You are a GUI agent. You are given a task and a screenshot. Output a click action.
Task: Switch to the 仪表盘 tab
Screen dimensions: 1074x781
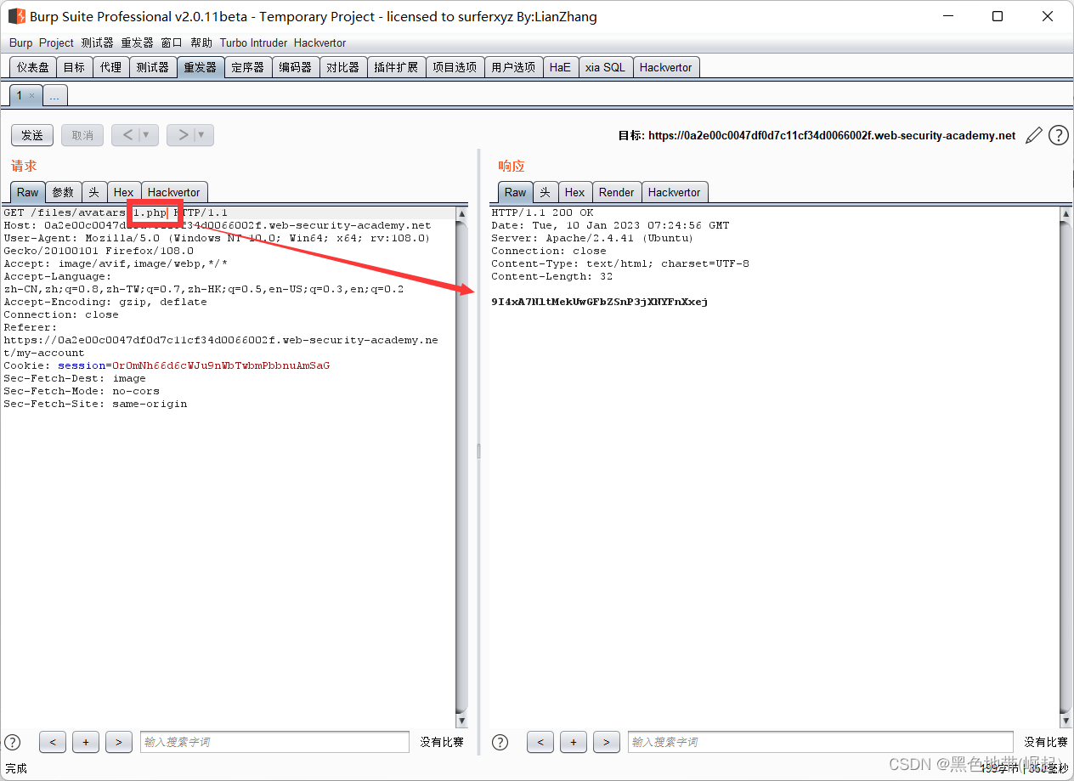33,67
